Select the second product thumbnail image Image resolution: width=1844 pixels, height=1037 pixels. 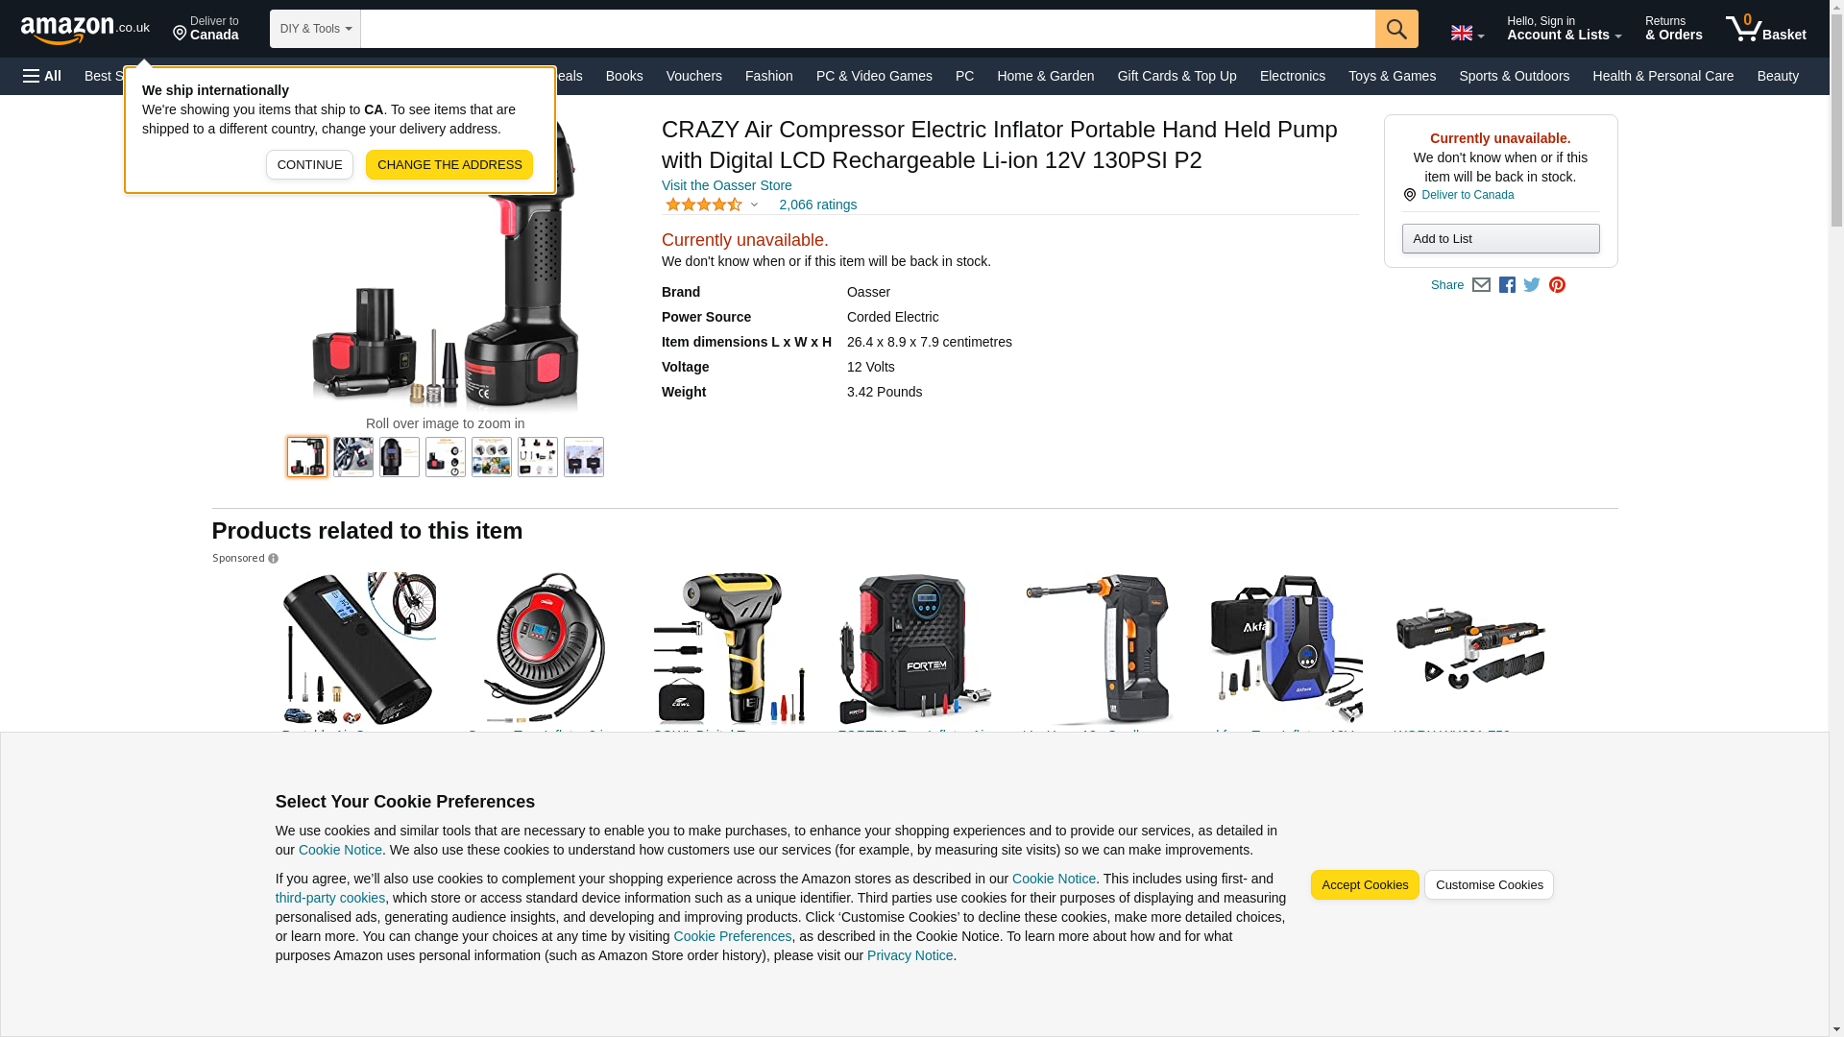(x=352, y=457)
